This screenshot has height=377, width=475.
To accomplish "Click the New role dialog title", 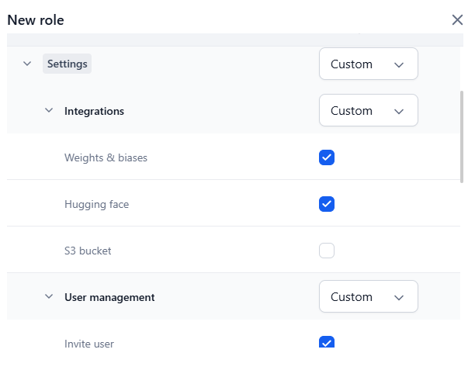I will 36,20.
